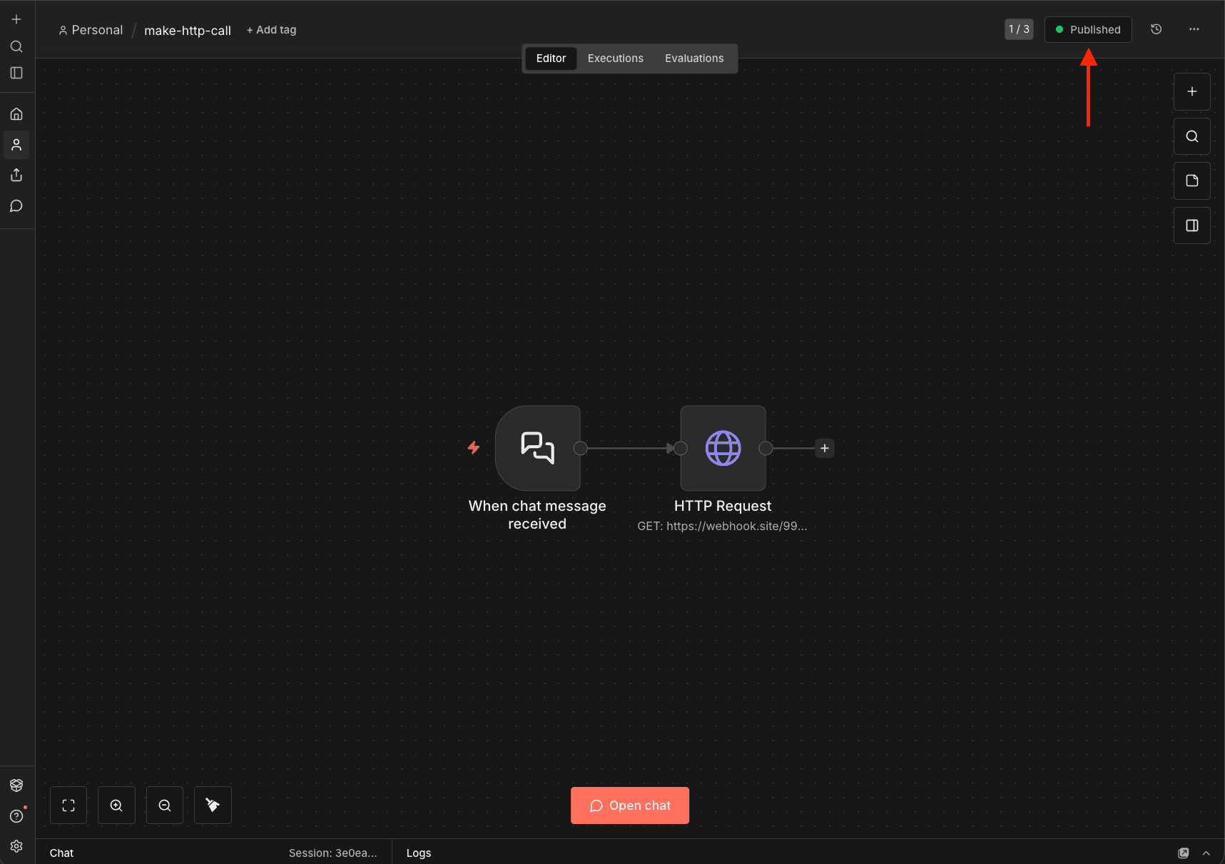The height and width of the screenshot is (864, 1225).
Task: Expand the Logs panel with the chevron
Action: point(1206,853)
